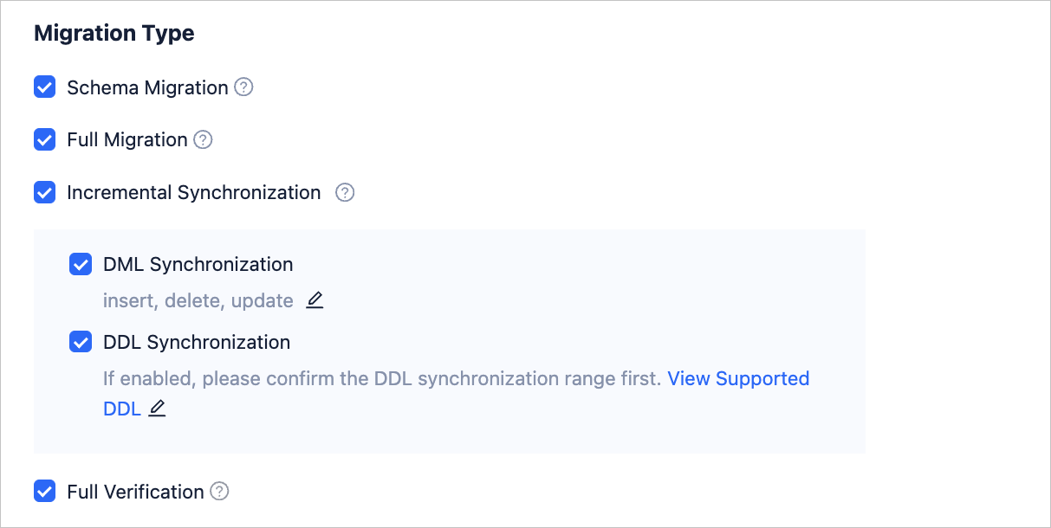Toggle the Full Migration checkbox
1051x528 pixels.
[45, 139]
